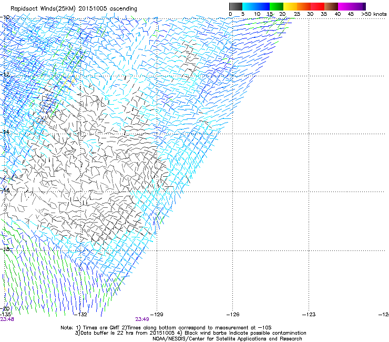
Task: Click the -132 longitude axis label
Action: [x=81, y=315]
